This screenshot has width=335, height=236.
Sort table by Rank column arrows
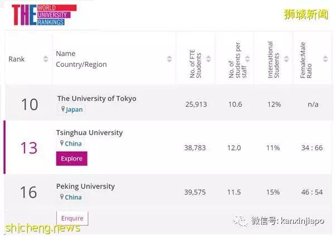[46, 59]
